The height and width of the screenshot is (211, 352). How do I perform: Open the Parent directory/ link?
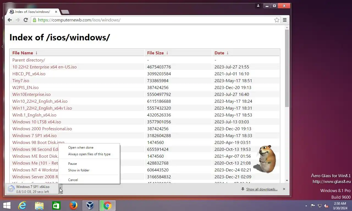coord(29,60)
